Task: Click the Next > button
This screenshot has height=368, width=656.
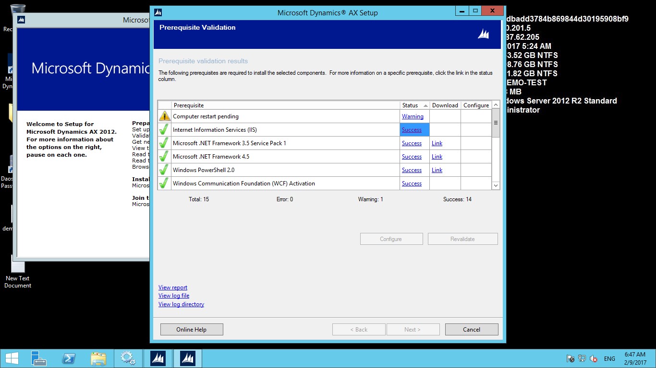Action: [x=413, y=329]
